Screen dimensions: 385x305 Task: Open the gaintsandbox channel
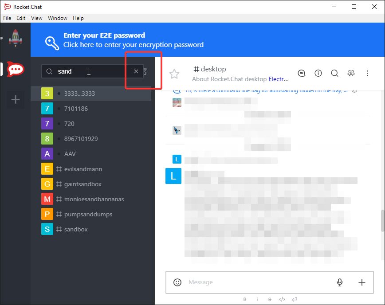(x=91, y=184)
